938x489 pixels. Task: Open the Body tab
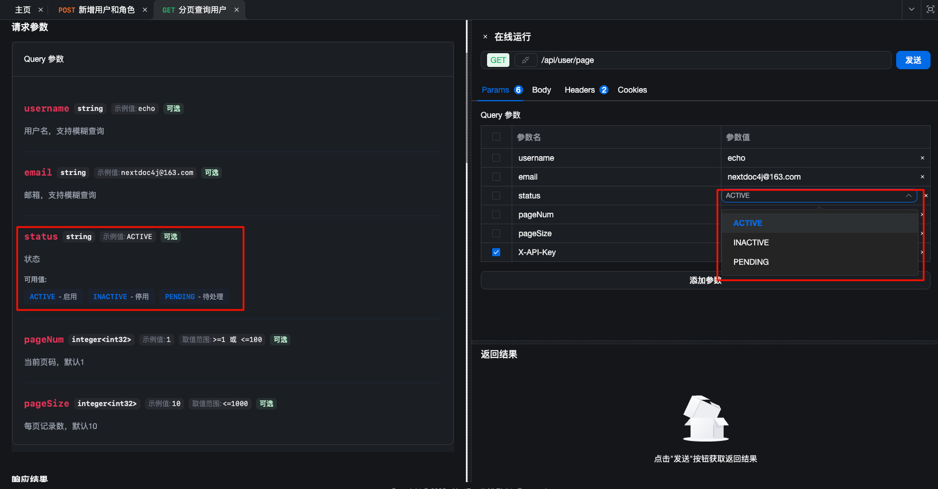[x=541, y=90]
